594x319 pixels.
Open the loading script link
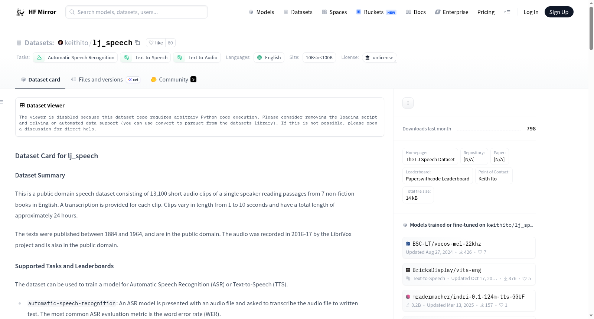(x=359, y=117)
